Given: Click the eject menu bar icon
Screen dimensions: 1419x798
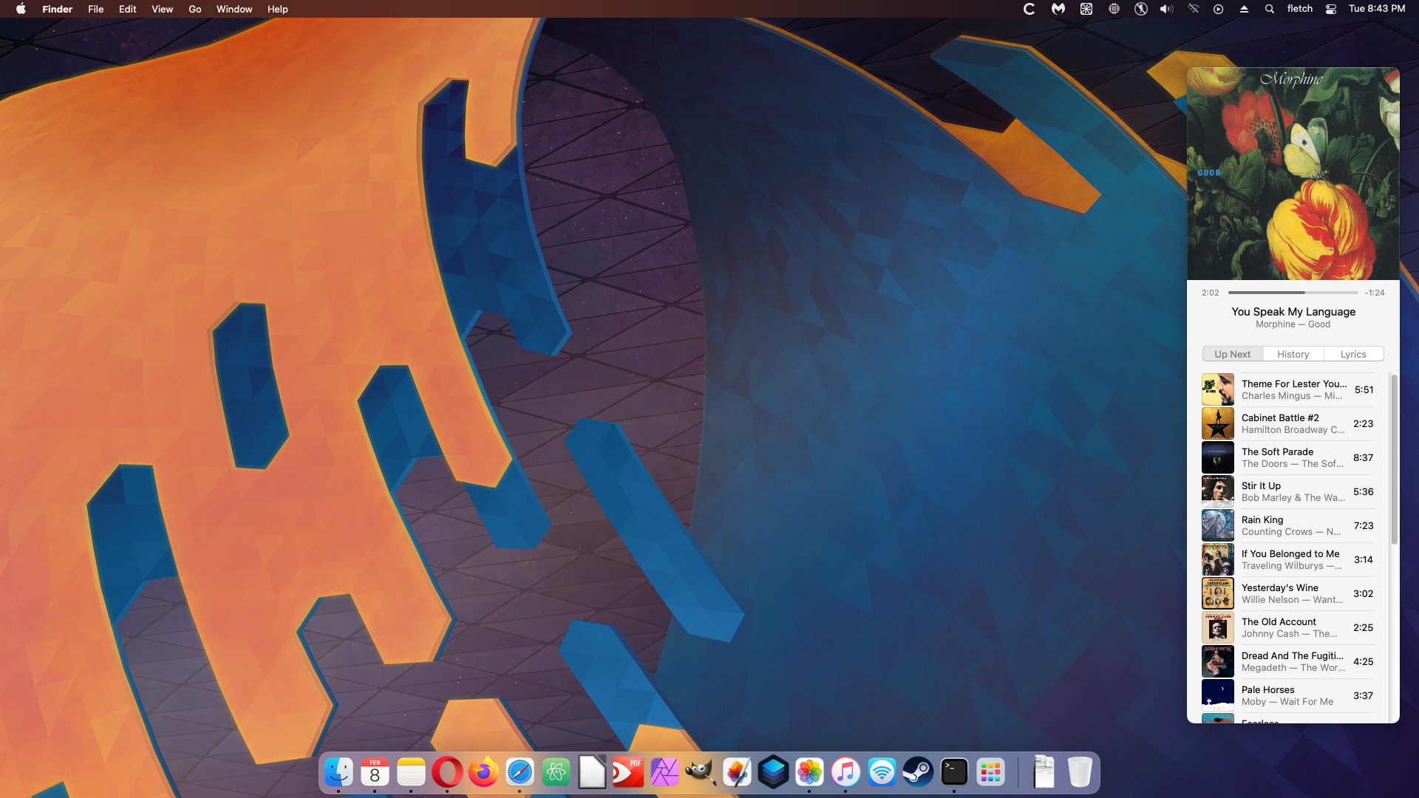Looking at the screenshot, I should click(1244, 9).
